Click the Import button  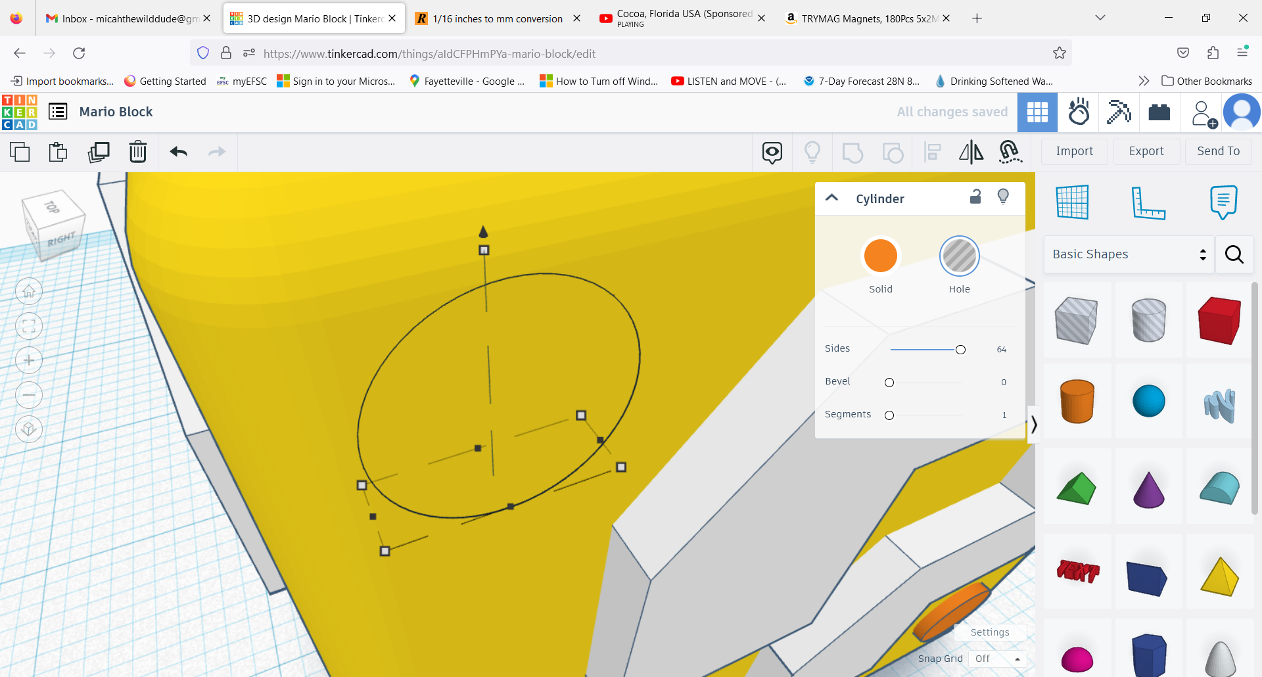click(x=1074, y=151)
